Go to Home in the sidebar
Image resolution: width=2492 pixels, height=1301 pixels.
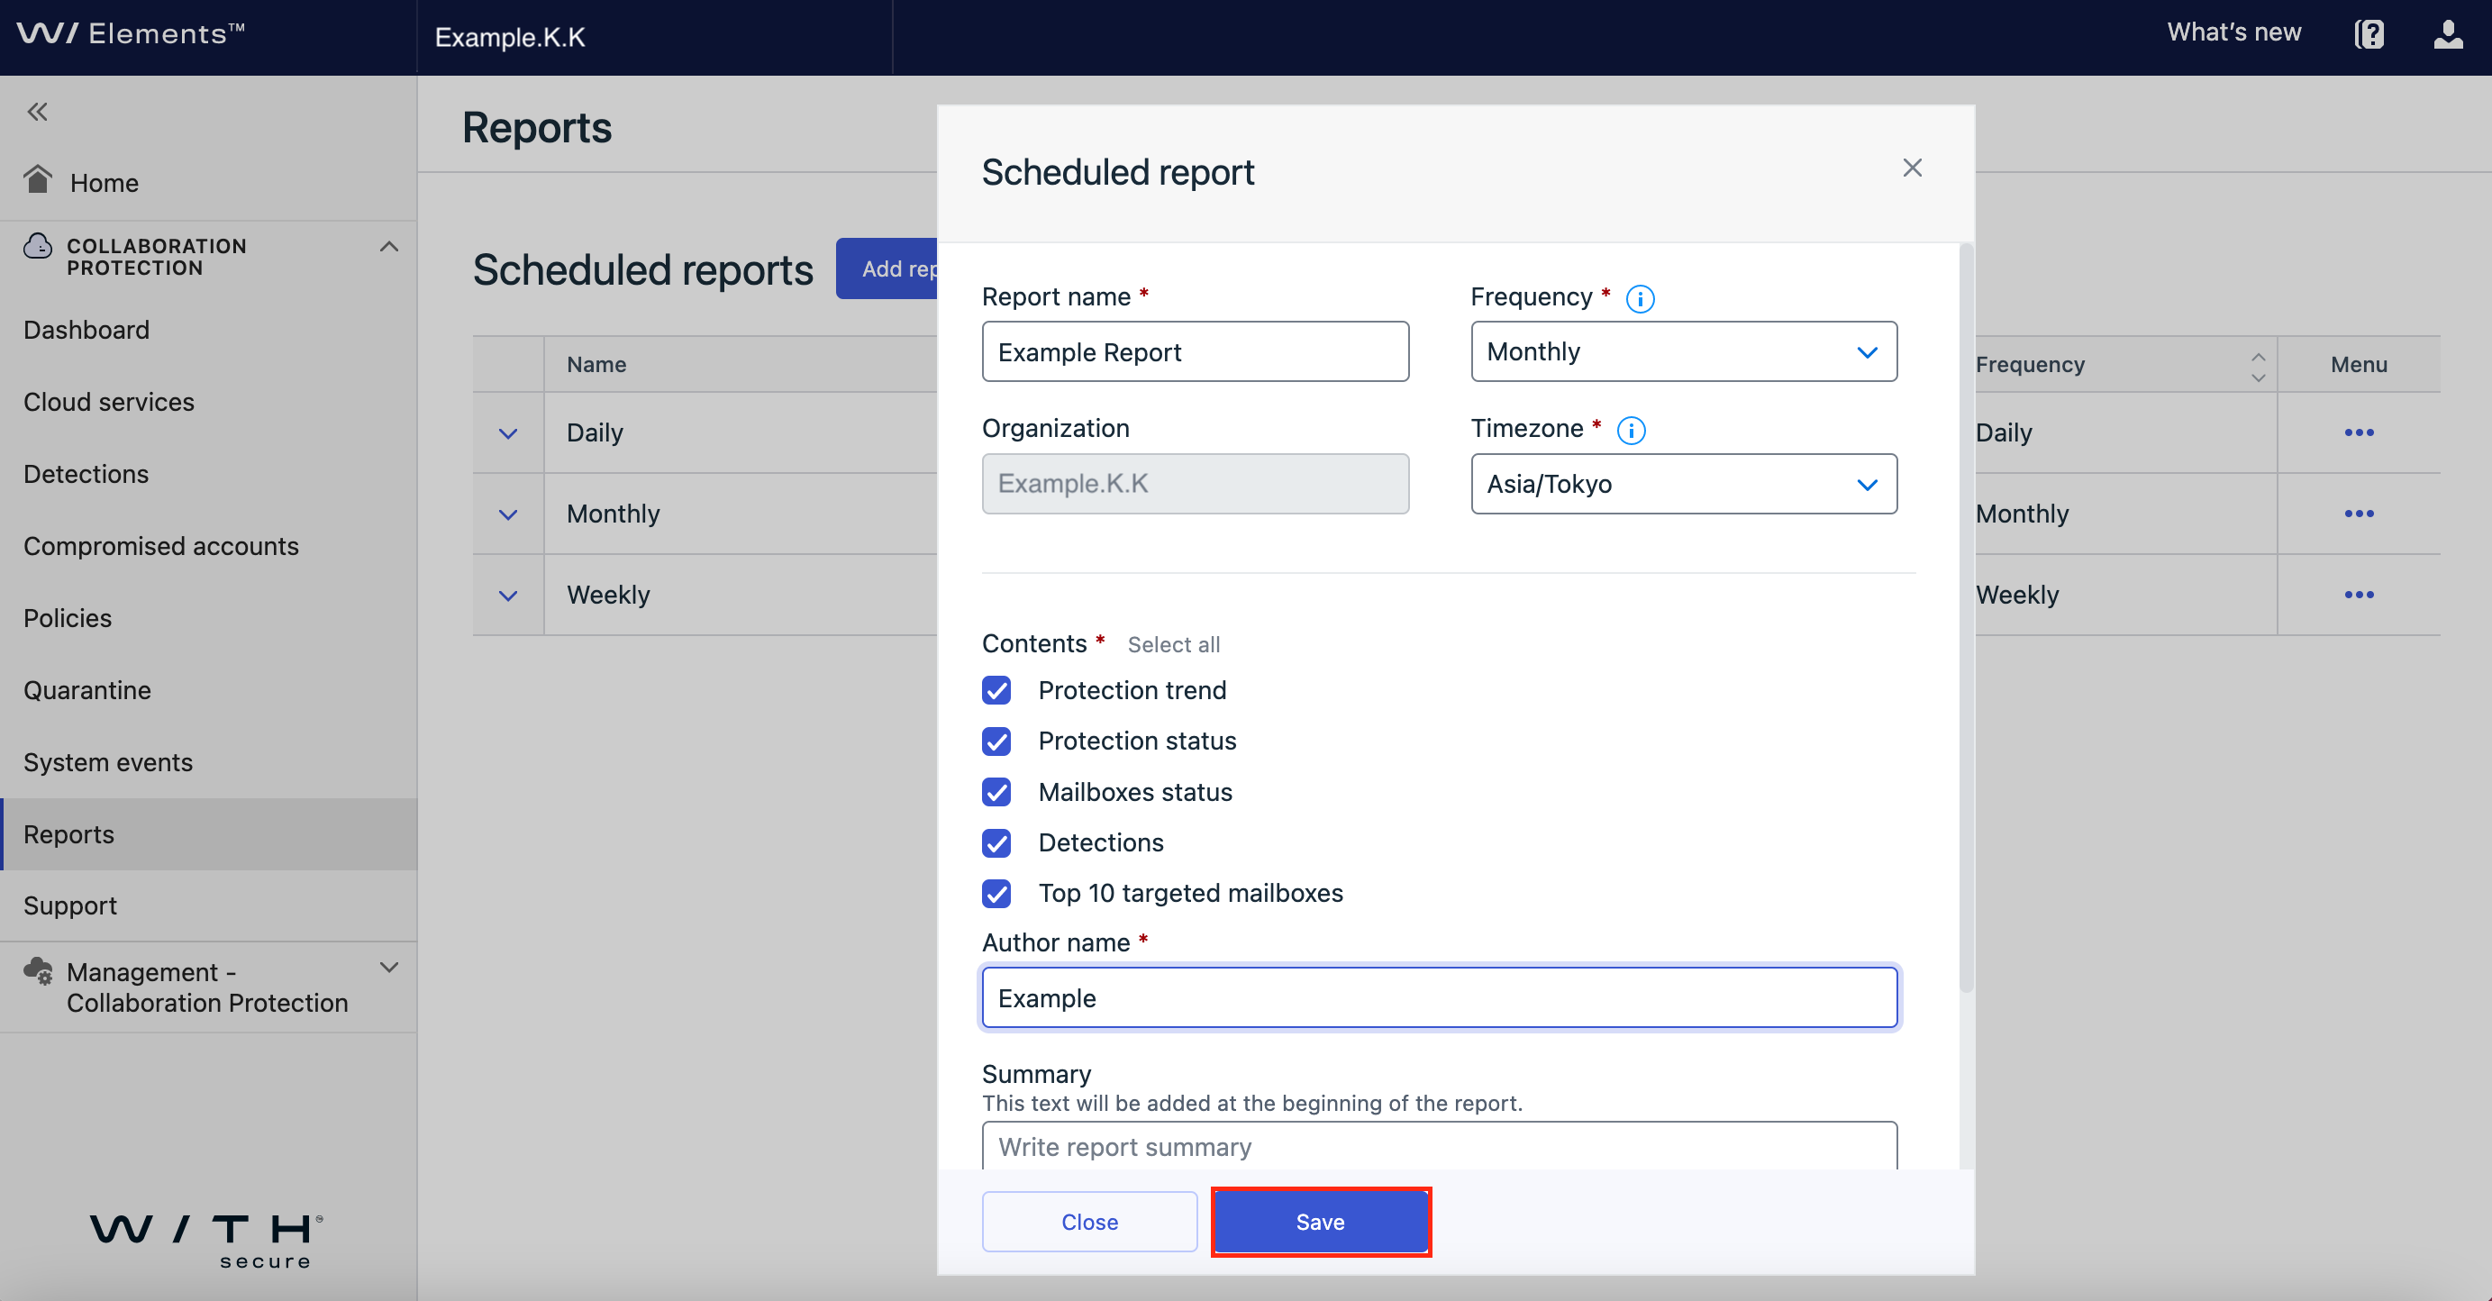click(104, 183)
